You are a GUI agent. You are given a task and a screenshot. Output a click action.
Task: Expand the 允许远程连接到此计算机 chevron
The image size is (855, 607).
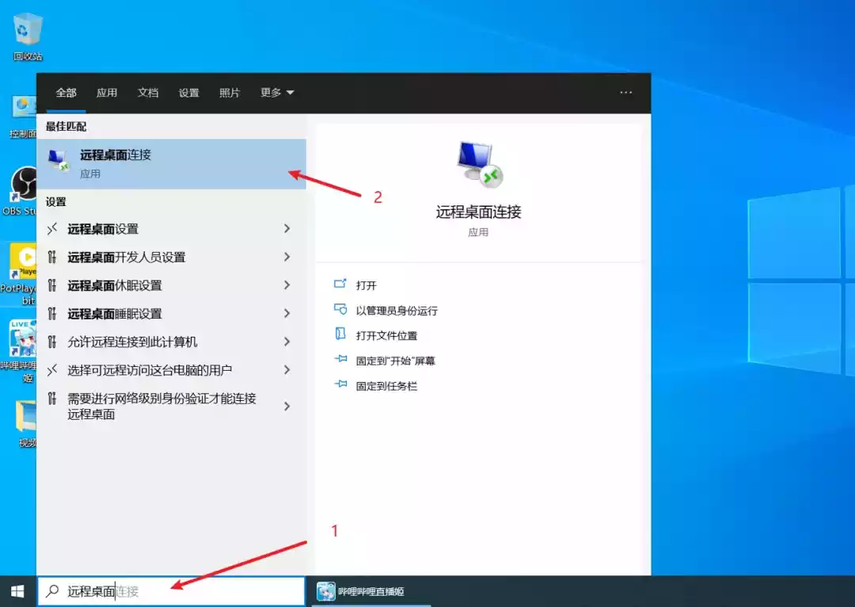[x=287, y=342]
